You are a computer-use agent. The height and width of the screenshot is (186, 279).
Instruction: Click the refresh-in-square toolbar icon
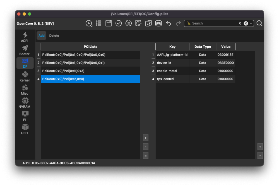pyautogui.click(x=138, y=23)
